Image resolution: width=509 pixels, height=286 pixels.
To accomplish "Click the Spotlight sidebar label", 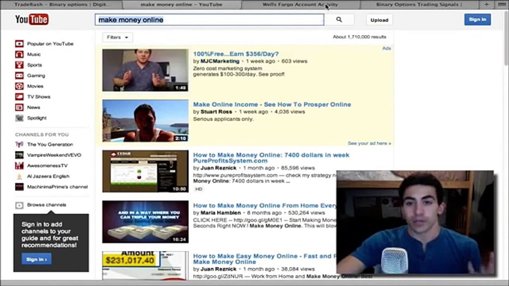I will pyautogui.click(x=37, y=118).
